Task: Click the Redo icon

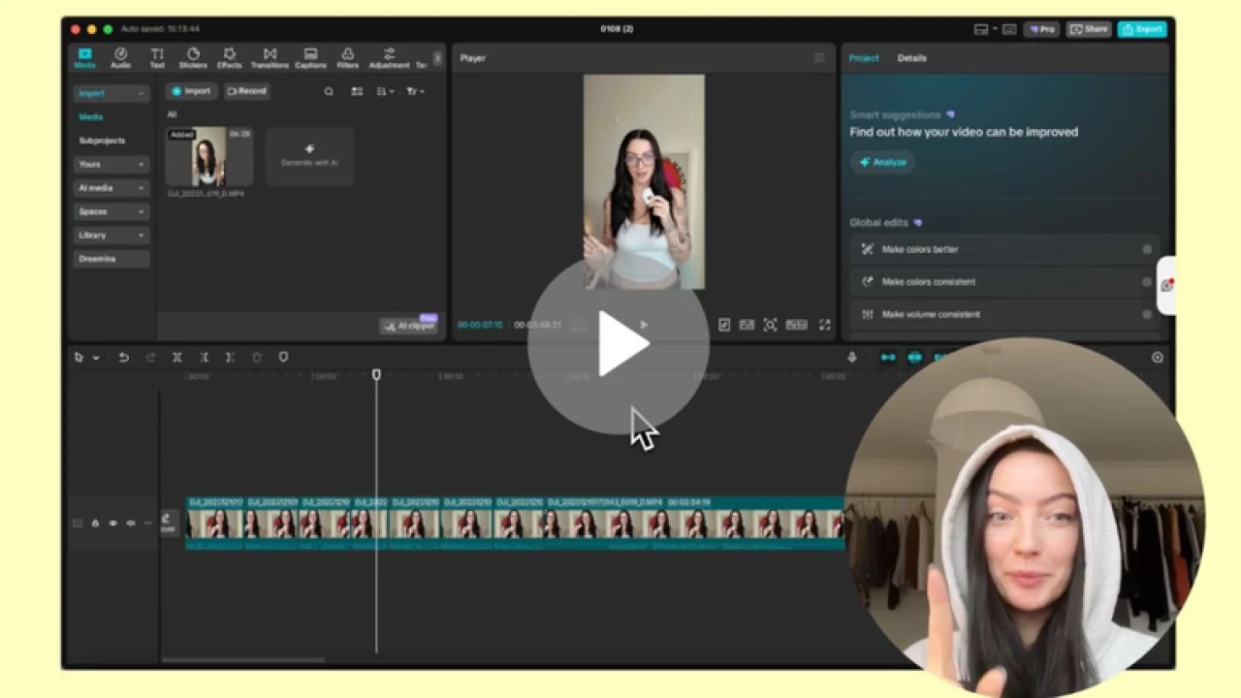Action: (x=150, y=358)
